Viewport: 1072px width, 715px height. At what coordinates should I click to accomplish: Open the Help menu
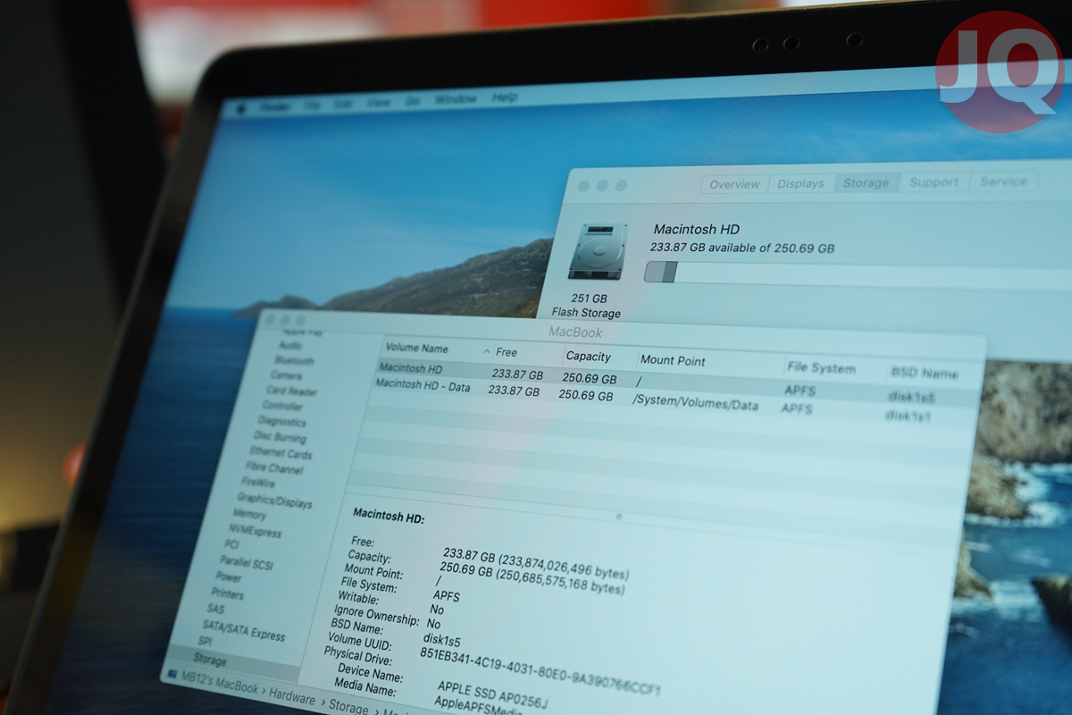tap(505, 97)
